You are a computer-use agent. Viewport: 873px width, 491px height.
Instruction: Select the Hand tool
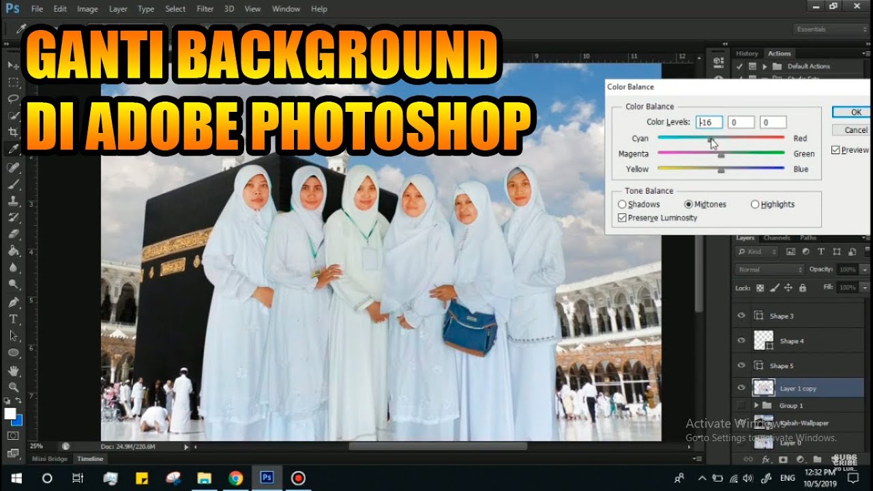click(13, 370)
